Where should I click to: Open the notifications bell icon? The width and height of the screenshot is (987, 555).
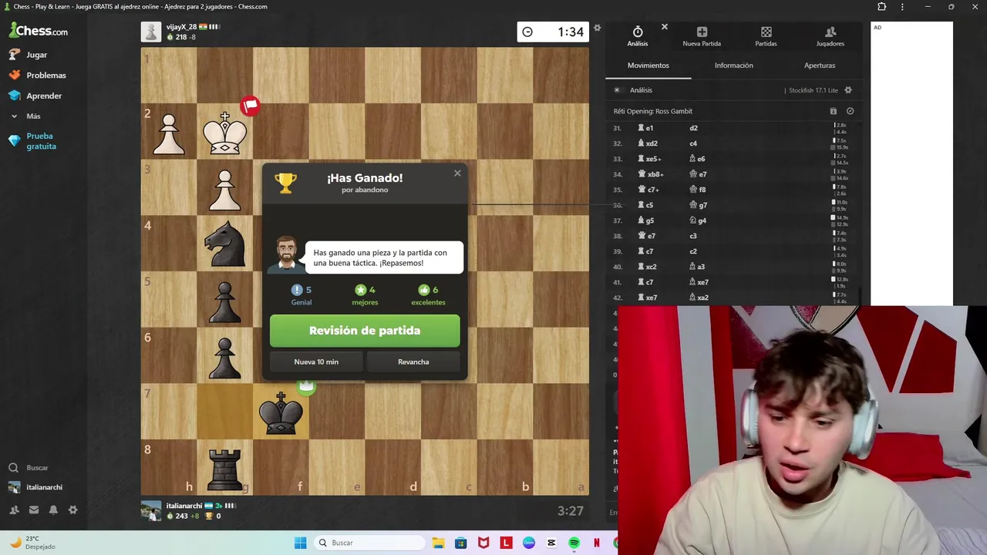53,510
